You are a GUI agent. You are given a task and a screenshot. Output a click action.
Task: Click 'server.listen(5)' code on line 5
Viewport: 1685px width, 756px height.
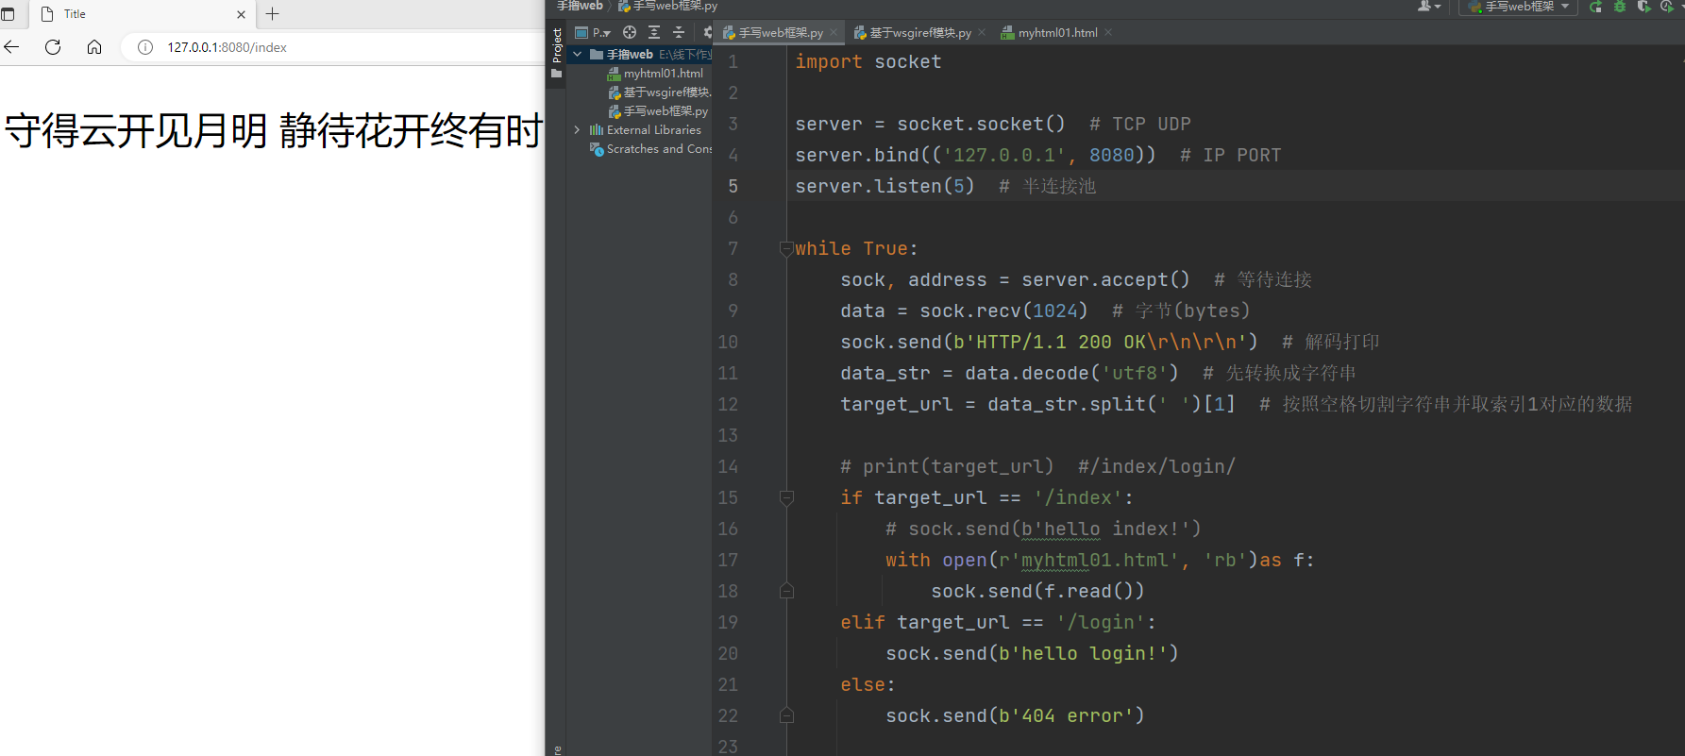tap(885, 187)
